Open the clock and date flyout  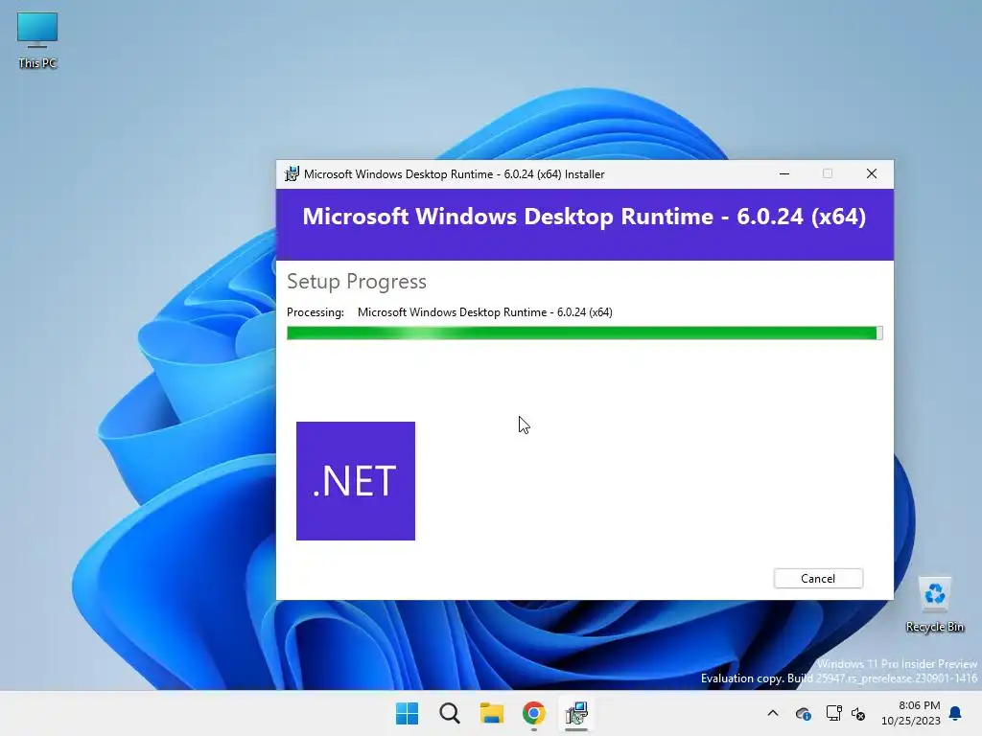tap(911, 713)
